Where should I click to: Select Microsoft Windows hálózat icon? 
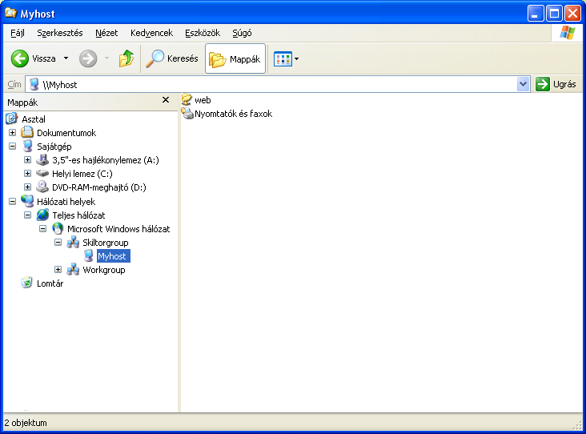pos(58,228)
